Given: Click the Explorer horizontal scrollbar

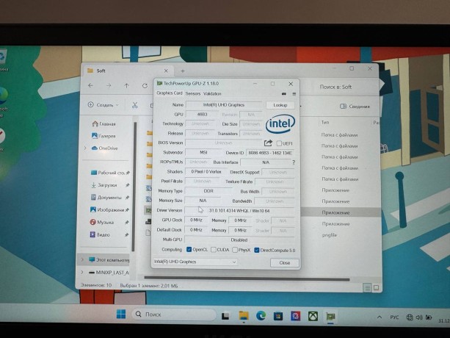Looking at the screenshot, I should click(x=247, y=278).
